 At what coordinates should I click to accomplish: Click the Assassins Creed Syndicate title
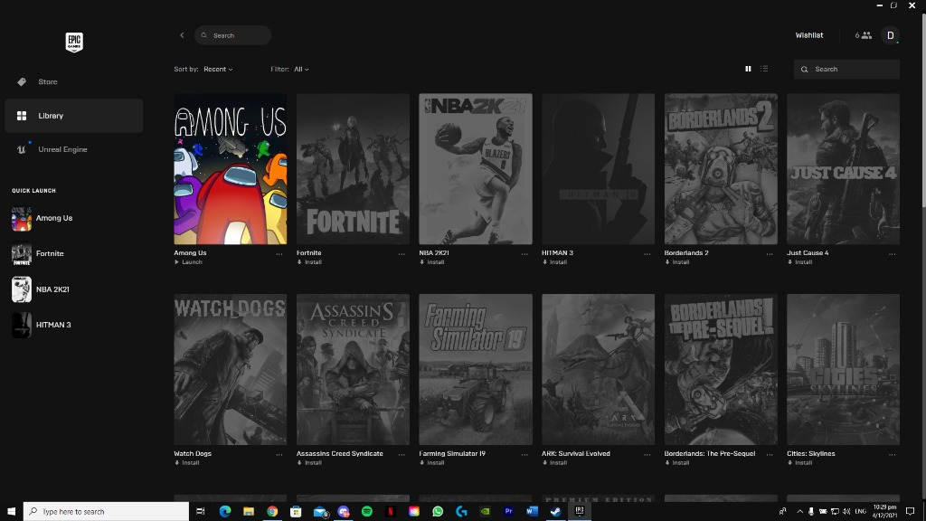click(x=340, y=454)
